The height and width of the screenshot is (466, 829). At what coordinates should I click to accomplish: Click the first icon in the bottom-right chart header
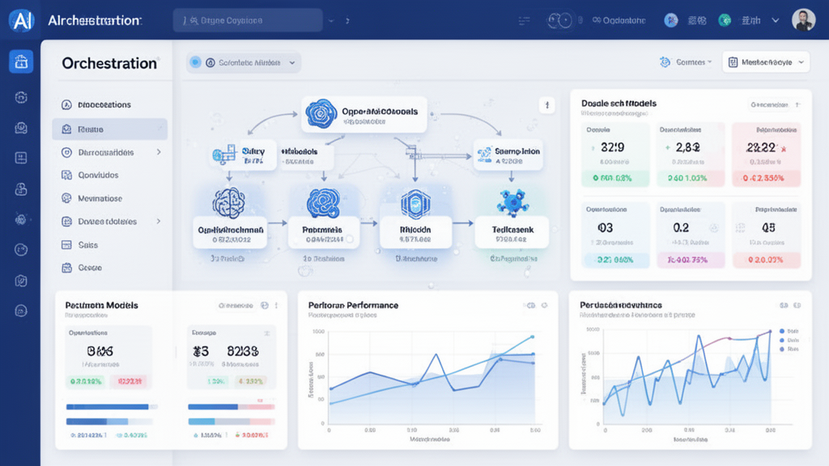(x=784, y=305)
